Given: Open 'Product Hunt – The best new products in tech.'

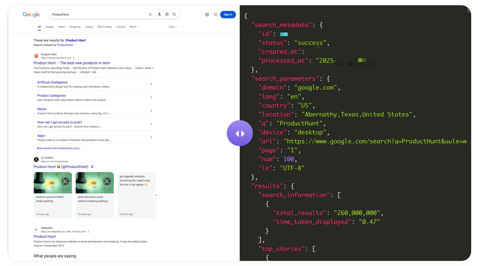Looking at the screenshot, I should (x=72, y=63).
